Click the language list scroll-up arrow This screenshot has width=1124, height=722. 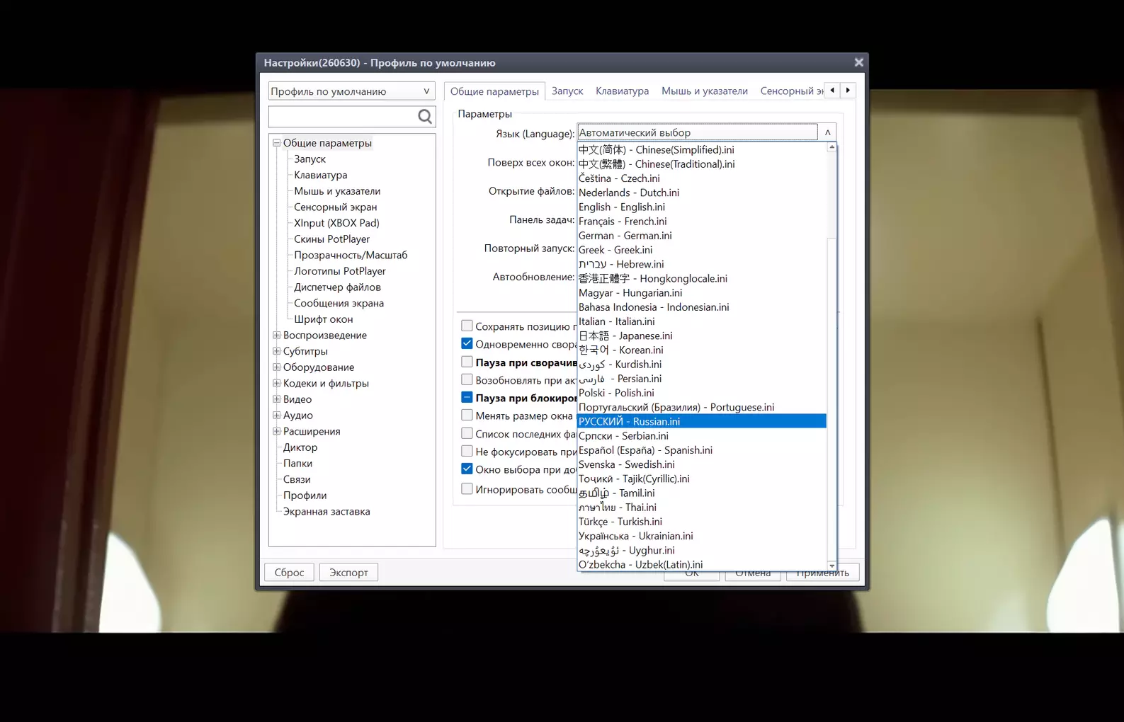click(x=831, y=147)
